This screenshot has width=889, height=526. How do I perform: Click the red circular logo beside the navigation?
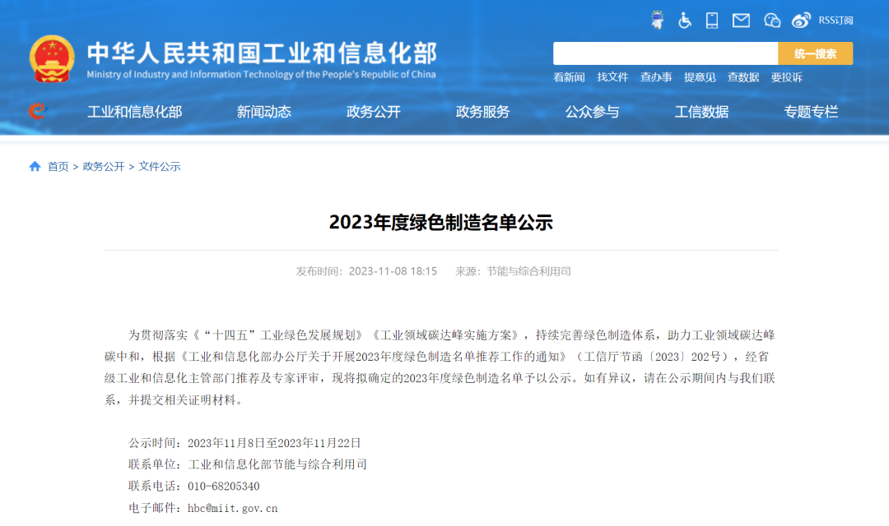pyautogui.click(x=36, y=112)
